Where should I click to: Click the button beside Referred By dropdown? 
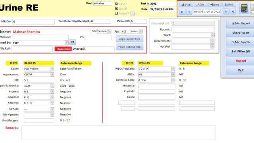pyautogui.click(x=72, y=42)
